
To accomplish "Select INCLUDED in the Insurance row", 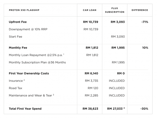I will tap(117, 81).
